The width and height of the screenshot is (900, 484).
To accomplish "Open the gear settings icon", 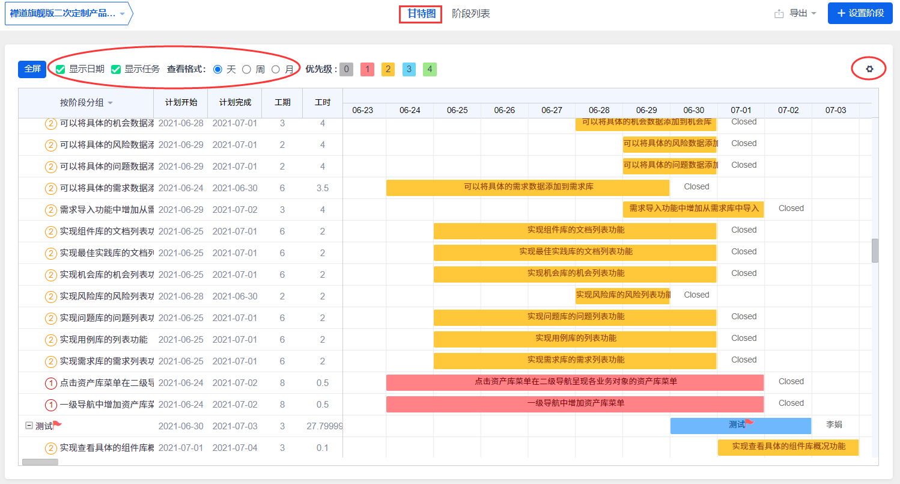I will point(869,69).
